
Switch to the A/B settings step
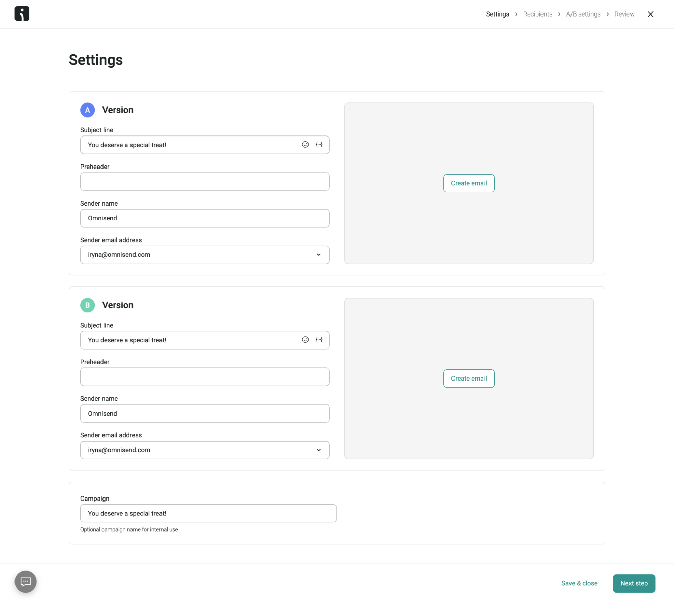(x=583, y=14)
